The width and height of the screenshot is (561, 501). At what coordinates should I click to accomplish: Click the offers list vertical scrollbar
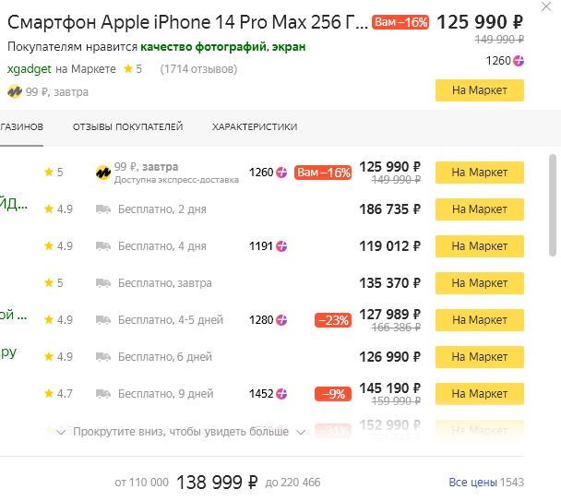click(554, 203)
